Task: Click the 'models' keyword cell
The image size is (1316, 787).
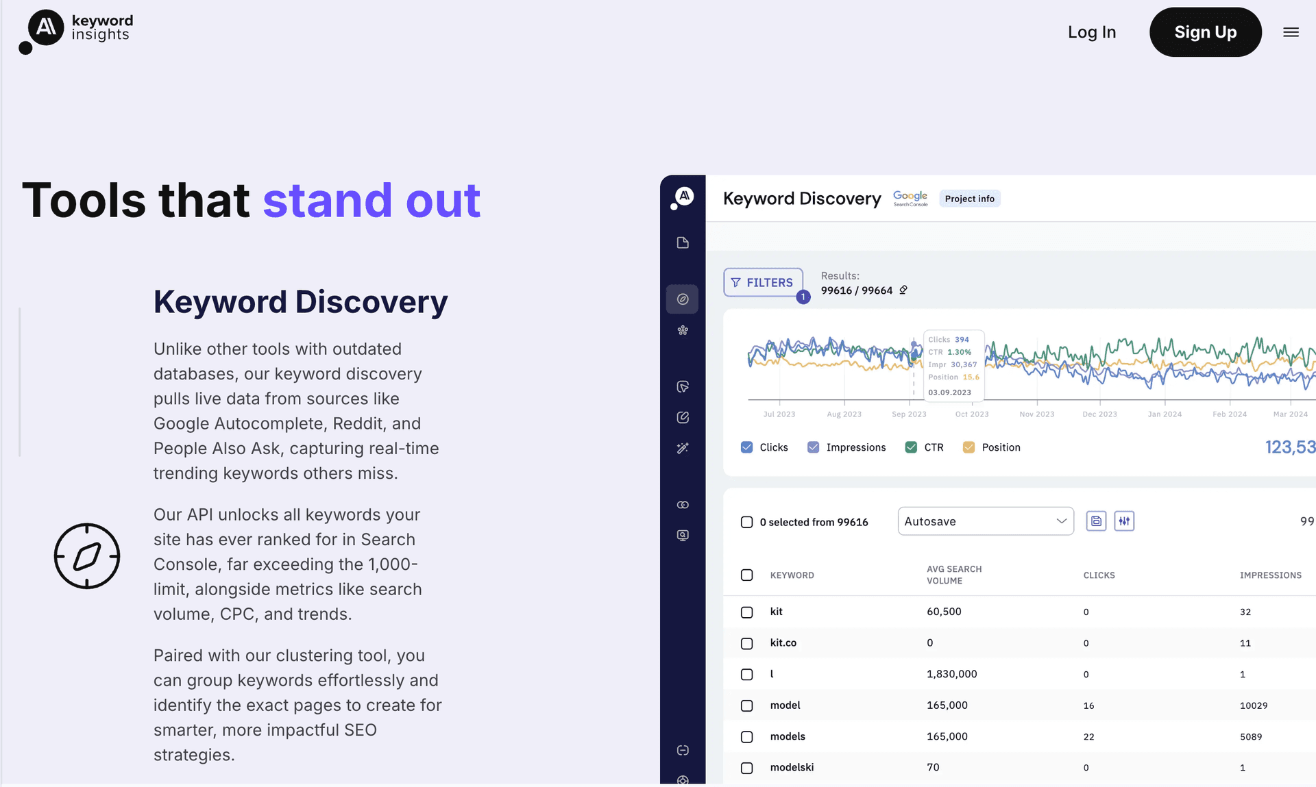Action: (788, 736)
